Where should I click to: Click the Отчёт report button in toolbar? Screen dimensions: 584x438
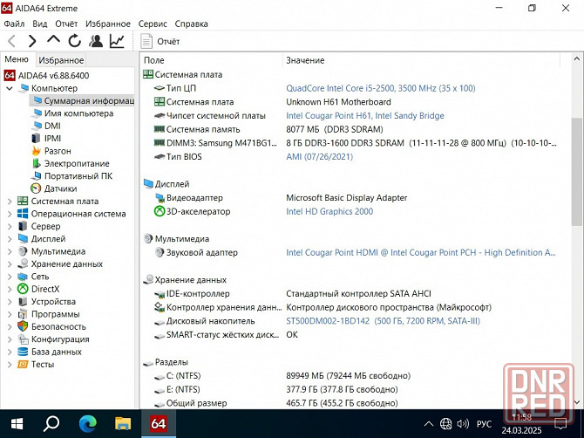click(160, 41)
